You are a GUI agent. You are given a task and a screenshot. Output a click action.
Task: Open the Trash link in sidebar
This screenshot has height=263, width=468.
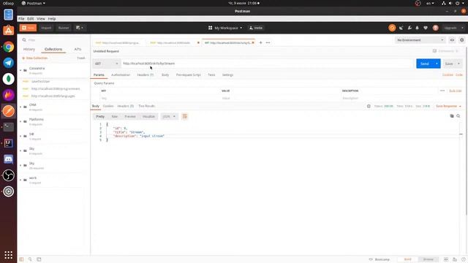point(81,58)
